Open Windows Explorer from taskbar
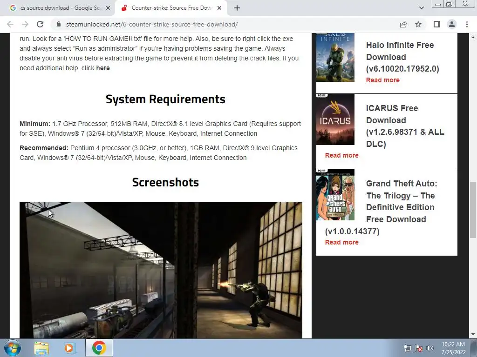The height and width of the screenshot is (357, 477). (x=41, y=348)
